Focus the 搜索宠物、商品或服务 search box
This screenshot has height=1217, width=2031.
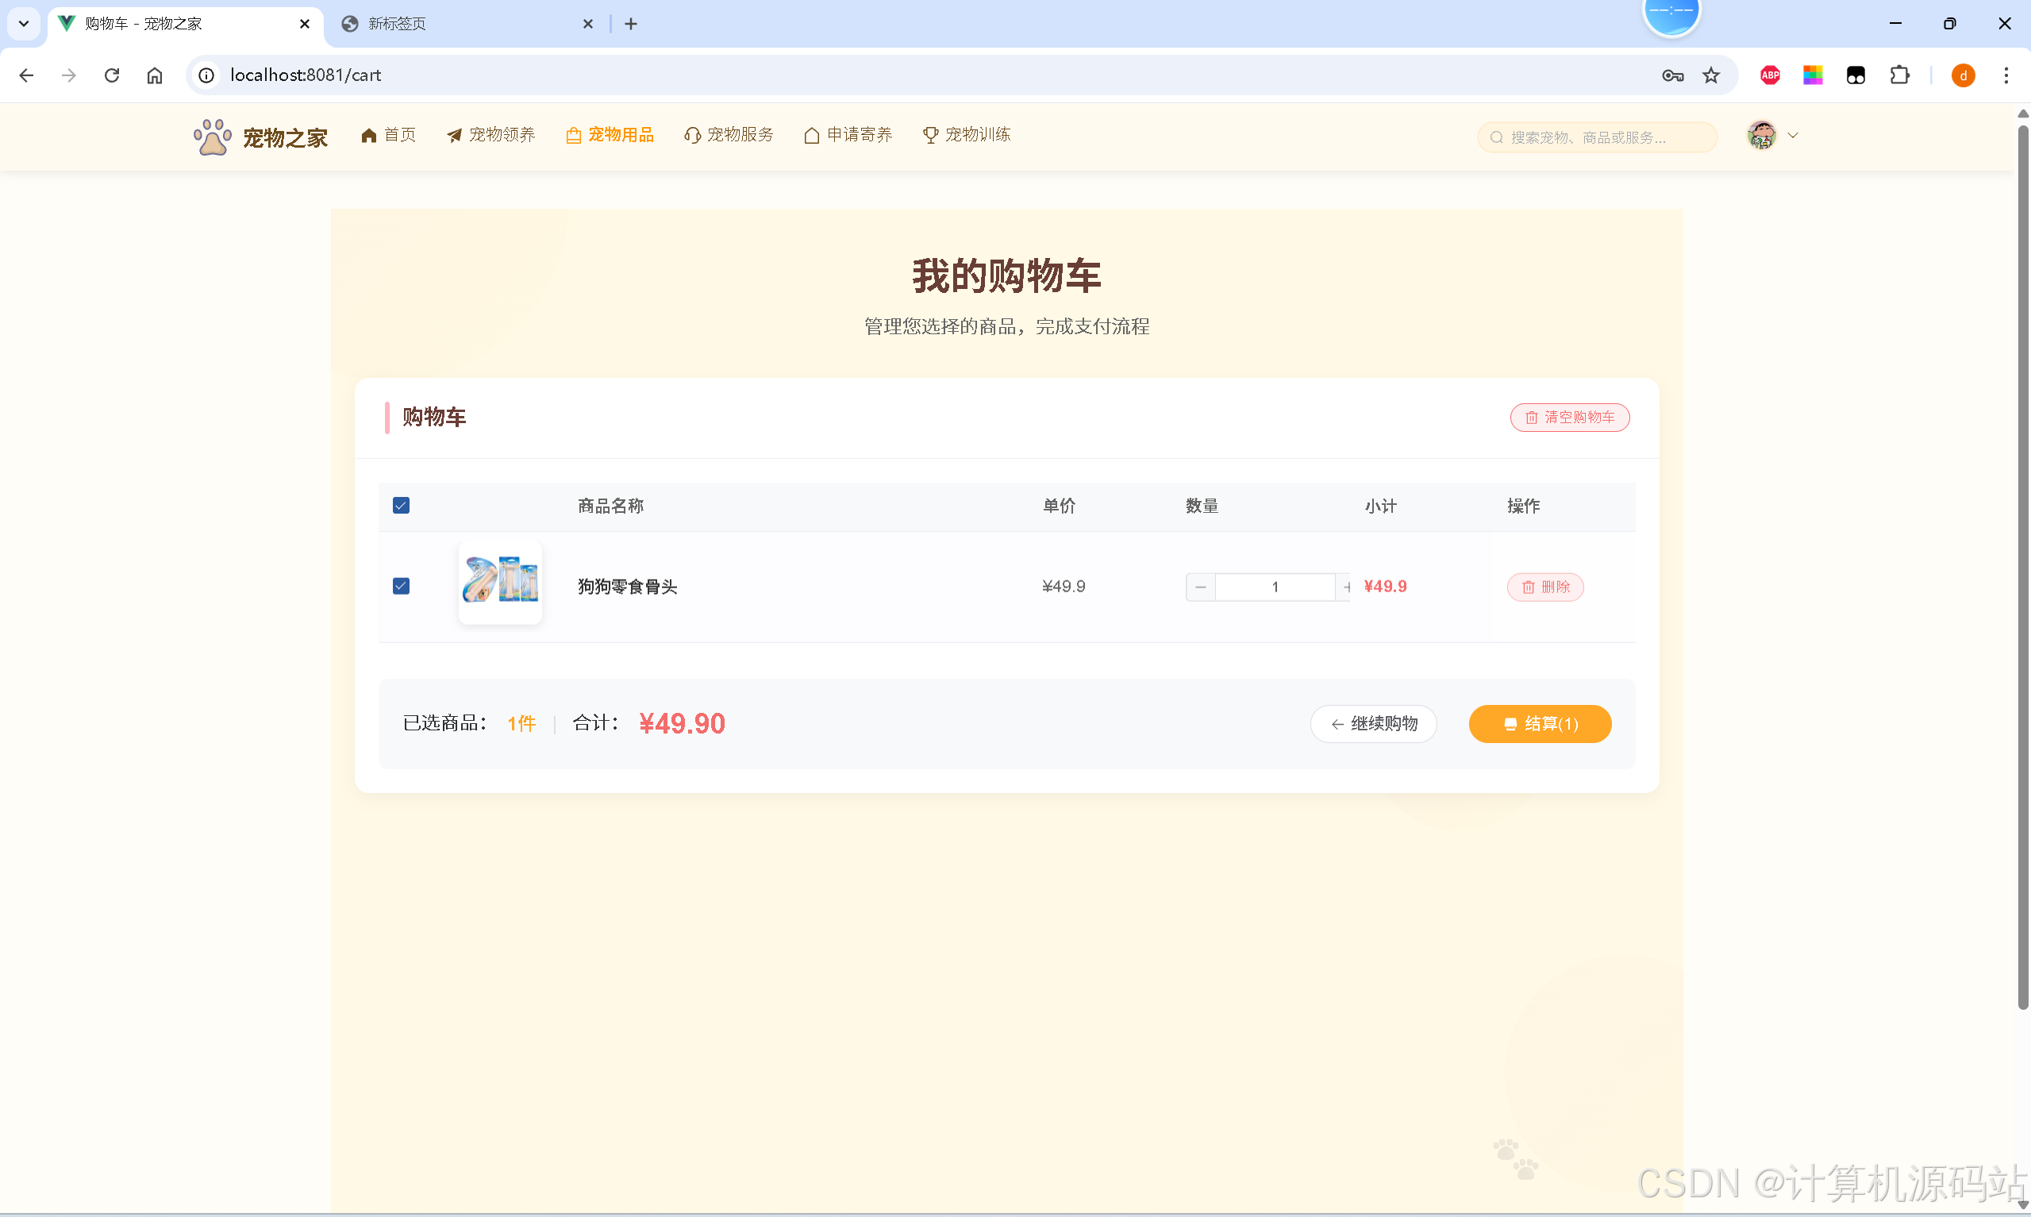pyautogui.click(x=1597, y=138)
